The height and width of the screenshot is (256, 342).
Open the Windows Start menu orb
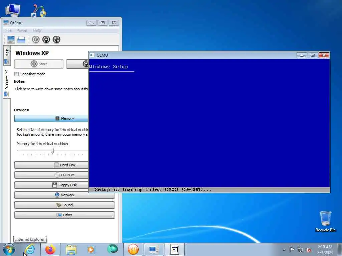coord(9,249)
